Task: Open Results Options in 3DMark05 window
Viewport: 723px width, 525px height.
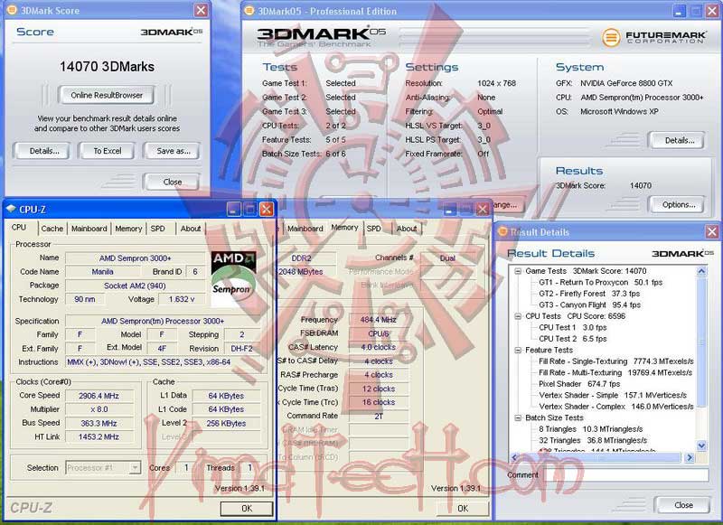Action: click(x=679, y=204)
